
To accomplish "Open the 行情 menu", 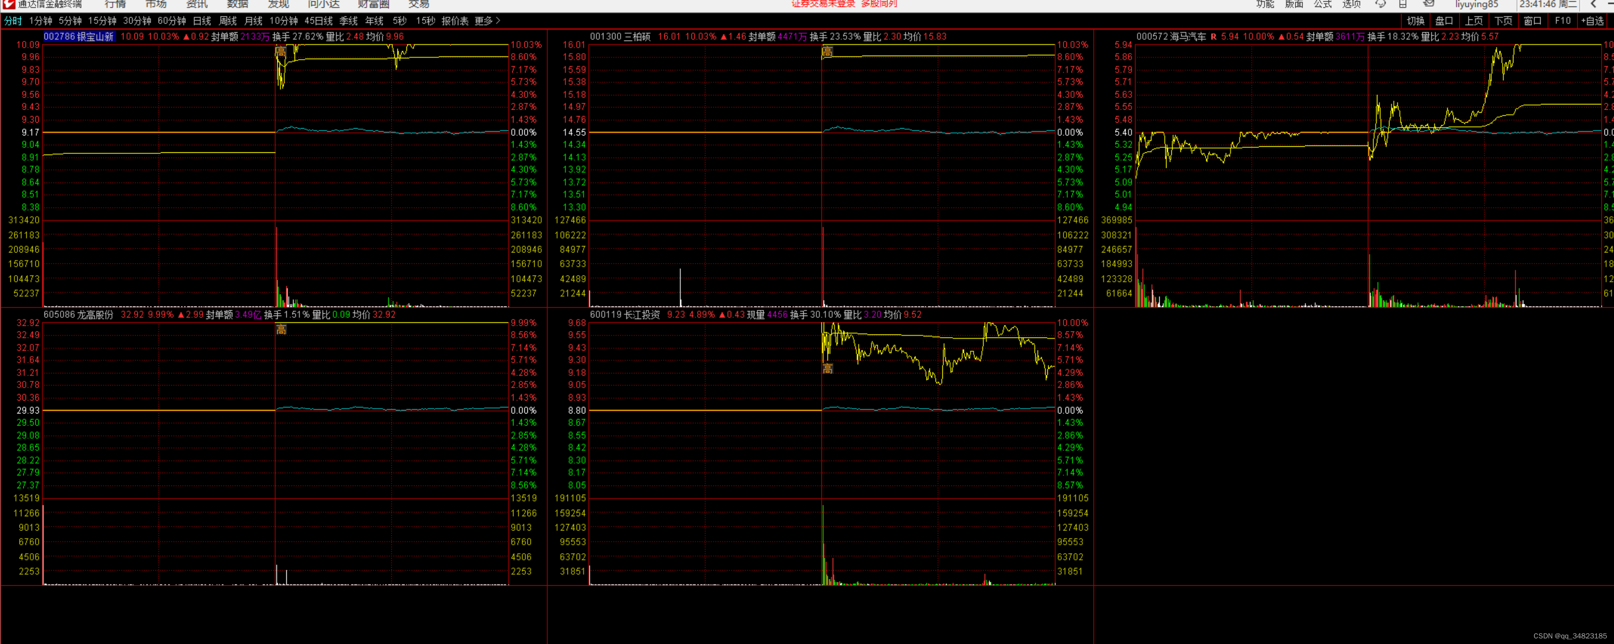I will pos(115,4).
